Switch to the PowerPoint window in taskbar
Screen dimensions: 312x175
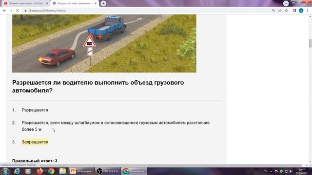tap(81, 171)
